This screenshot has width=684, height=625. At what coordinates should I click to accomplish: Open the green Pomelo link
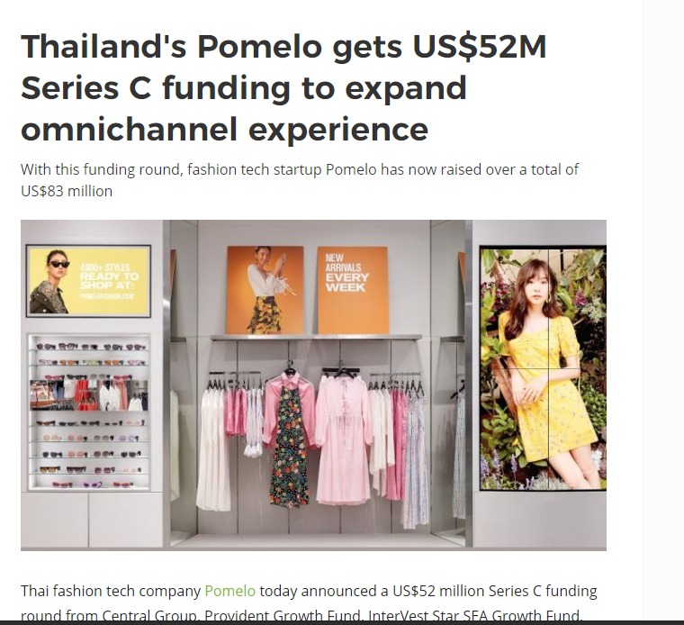[229, 591]
